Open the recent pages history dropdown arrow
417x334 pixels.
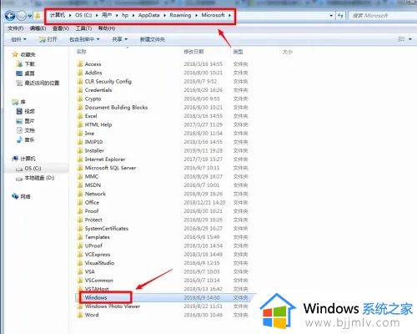point(29,16)
